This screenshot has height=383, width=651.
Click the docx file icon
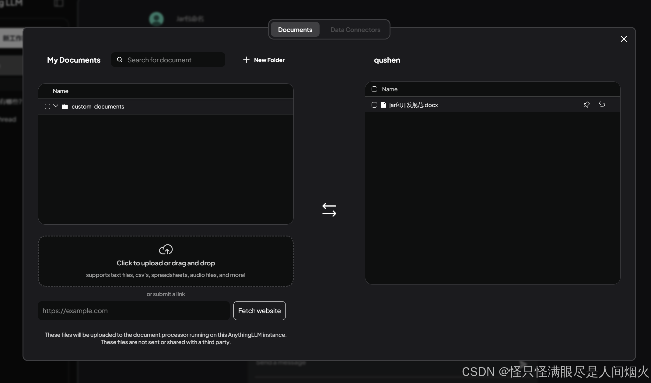pyautogui.click(x=383, y=105)
